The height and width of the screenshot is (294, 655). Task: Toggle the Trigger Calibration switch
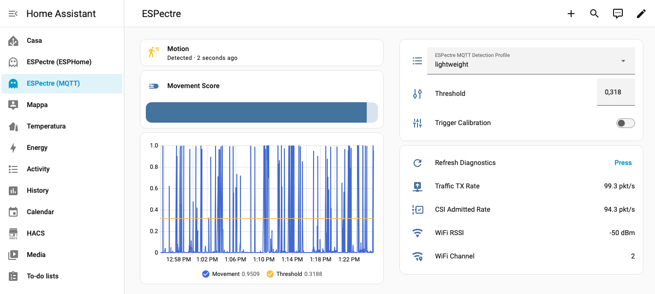click(x=625, y=123)
